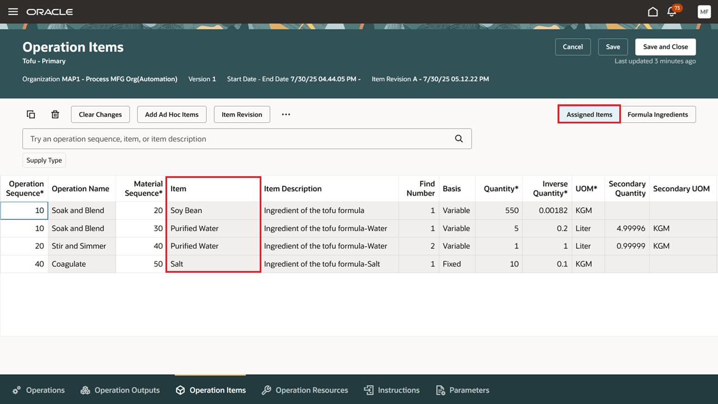Viewport: 718px width, 404px height.
Task: Click the Salt item cell
Action: point(214,264)
